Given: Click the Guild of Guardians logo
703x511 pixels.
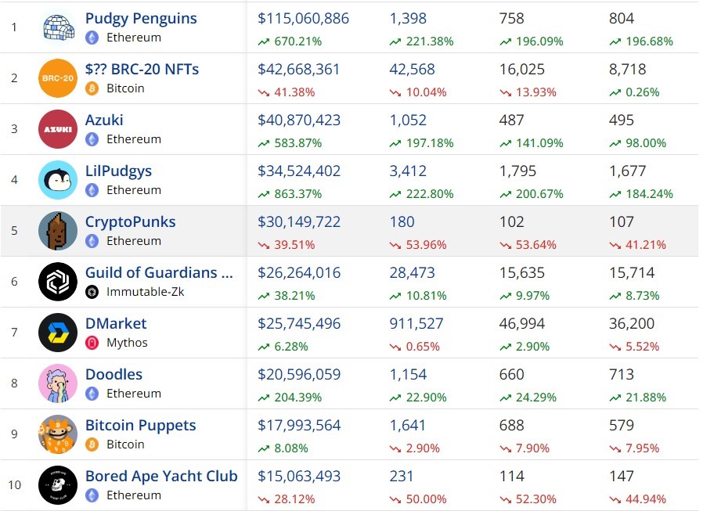Looking at the screenshot, I should point(58,282).
